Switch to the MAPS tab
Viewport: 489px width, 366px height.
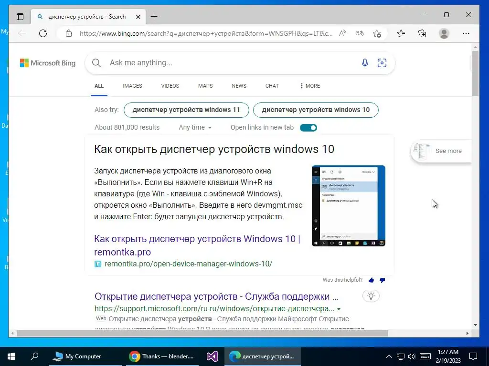[x=205, y=86]
